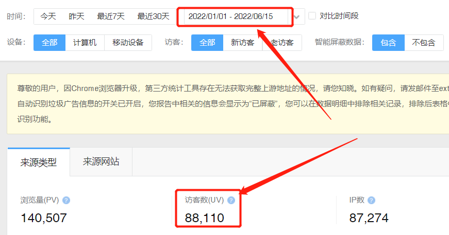Image resolution: width=449 pixels, height=235 pixels.
Task: Show only 新访客 visitors
Action: click(242, 43)
